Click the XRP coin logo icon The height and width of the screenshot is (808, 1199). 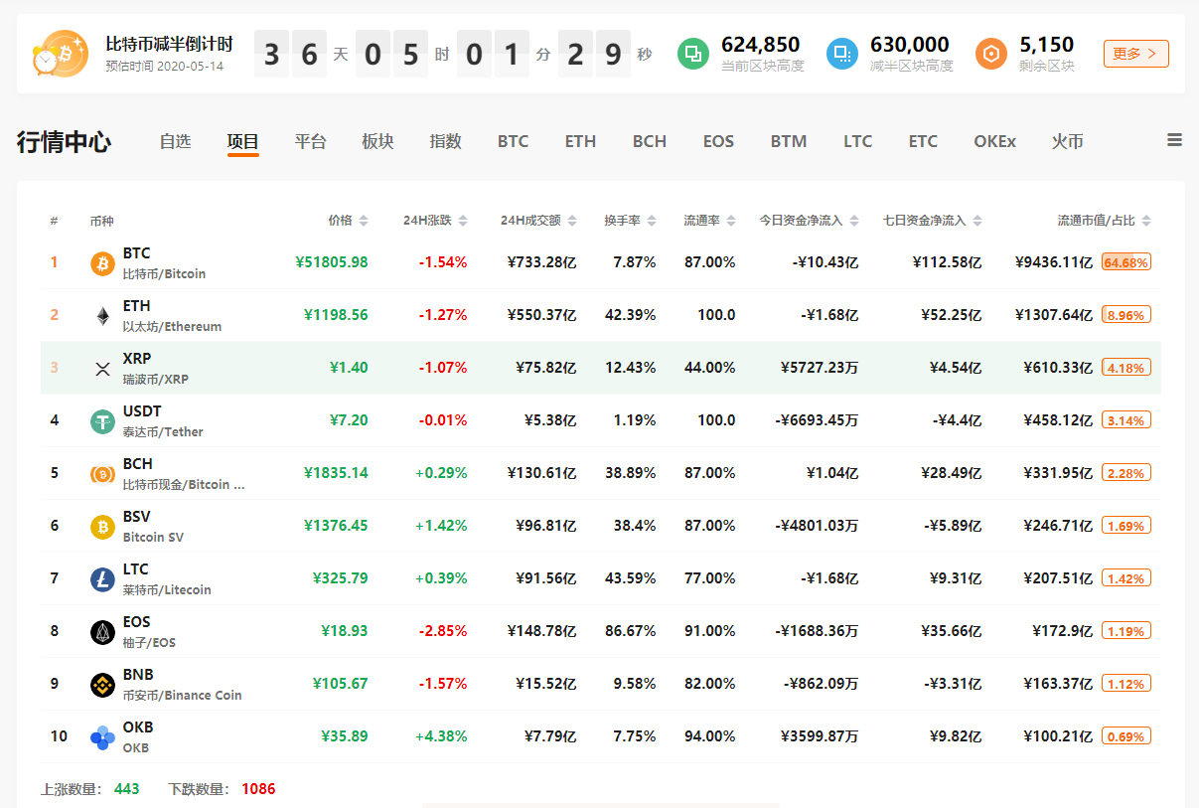pos(102,369)
